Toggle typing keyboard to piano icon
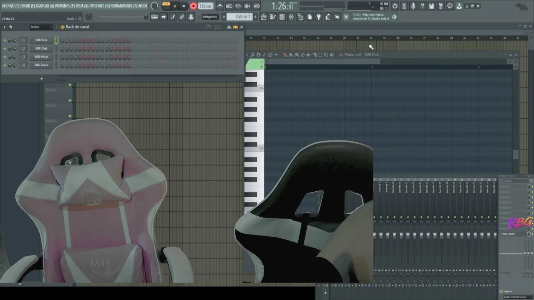The image size is (534, 300). pos(154,17)
